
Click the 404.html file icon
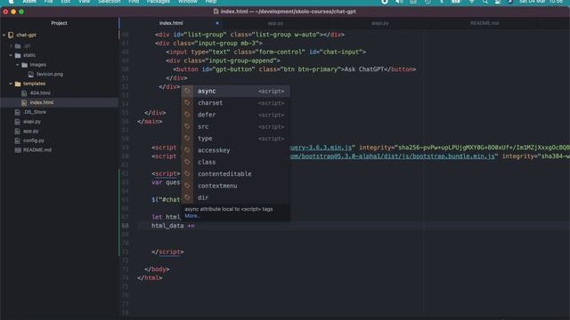pos(24,93)
